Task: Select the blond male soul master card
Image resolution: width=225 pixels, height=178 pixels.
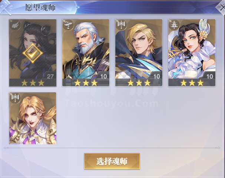Action: point(139,53)
